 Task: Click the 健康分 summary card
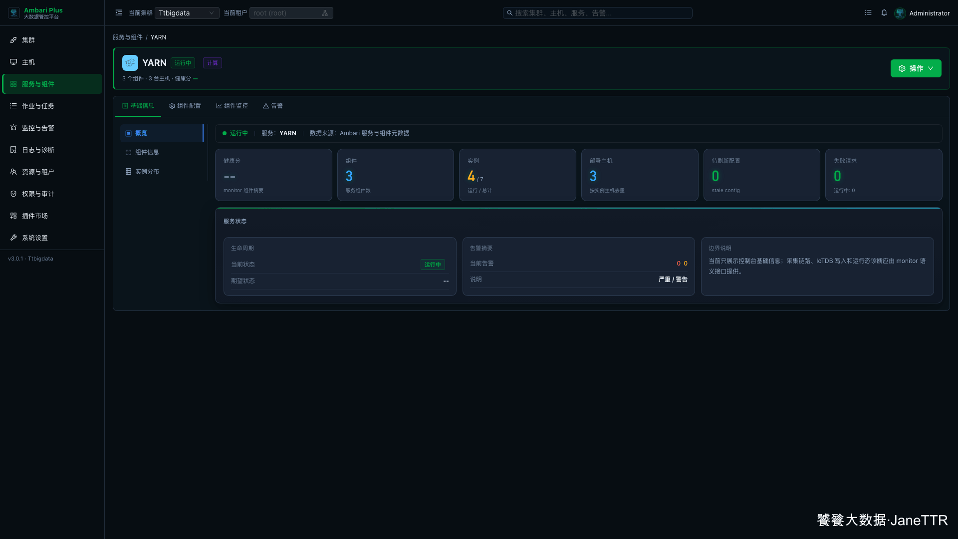pyautogui.click(x=273, y=175)
